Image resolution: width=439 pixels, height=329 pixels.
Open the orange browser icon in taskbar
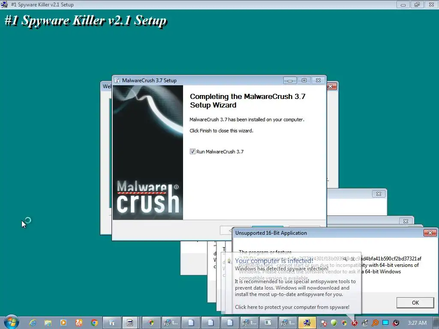tap(79, 323)
